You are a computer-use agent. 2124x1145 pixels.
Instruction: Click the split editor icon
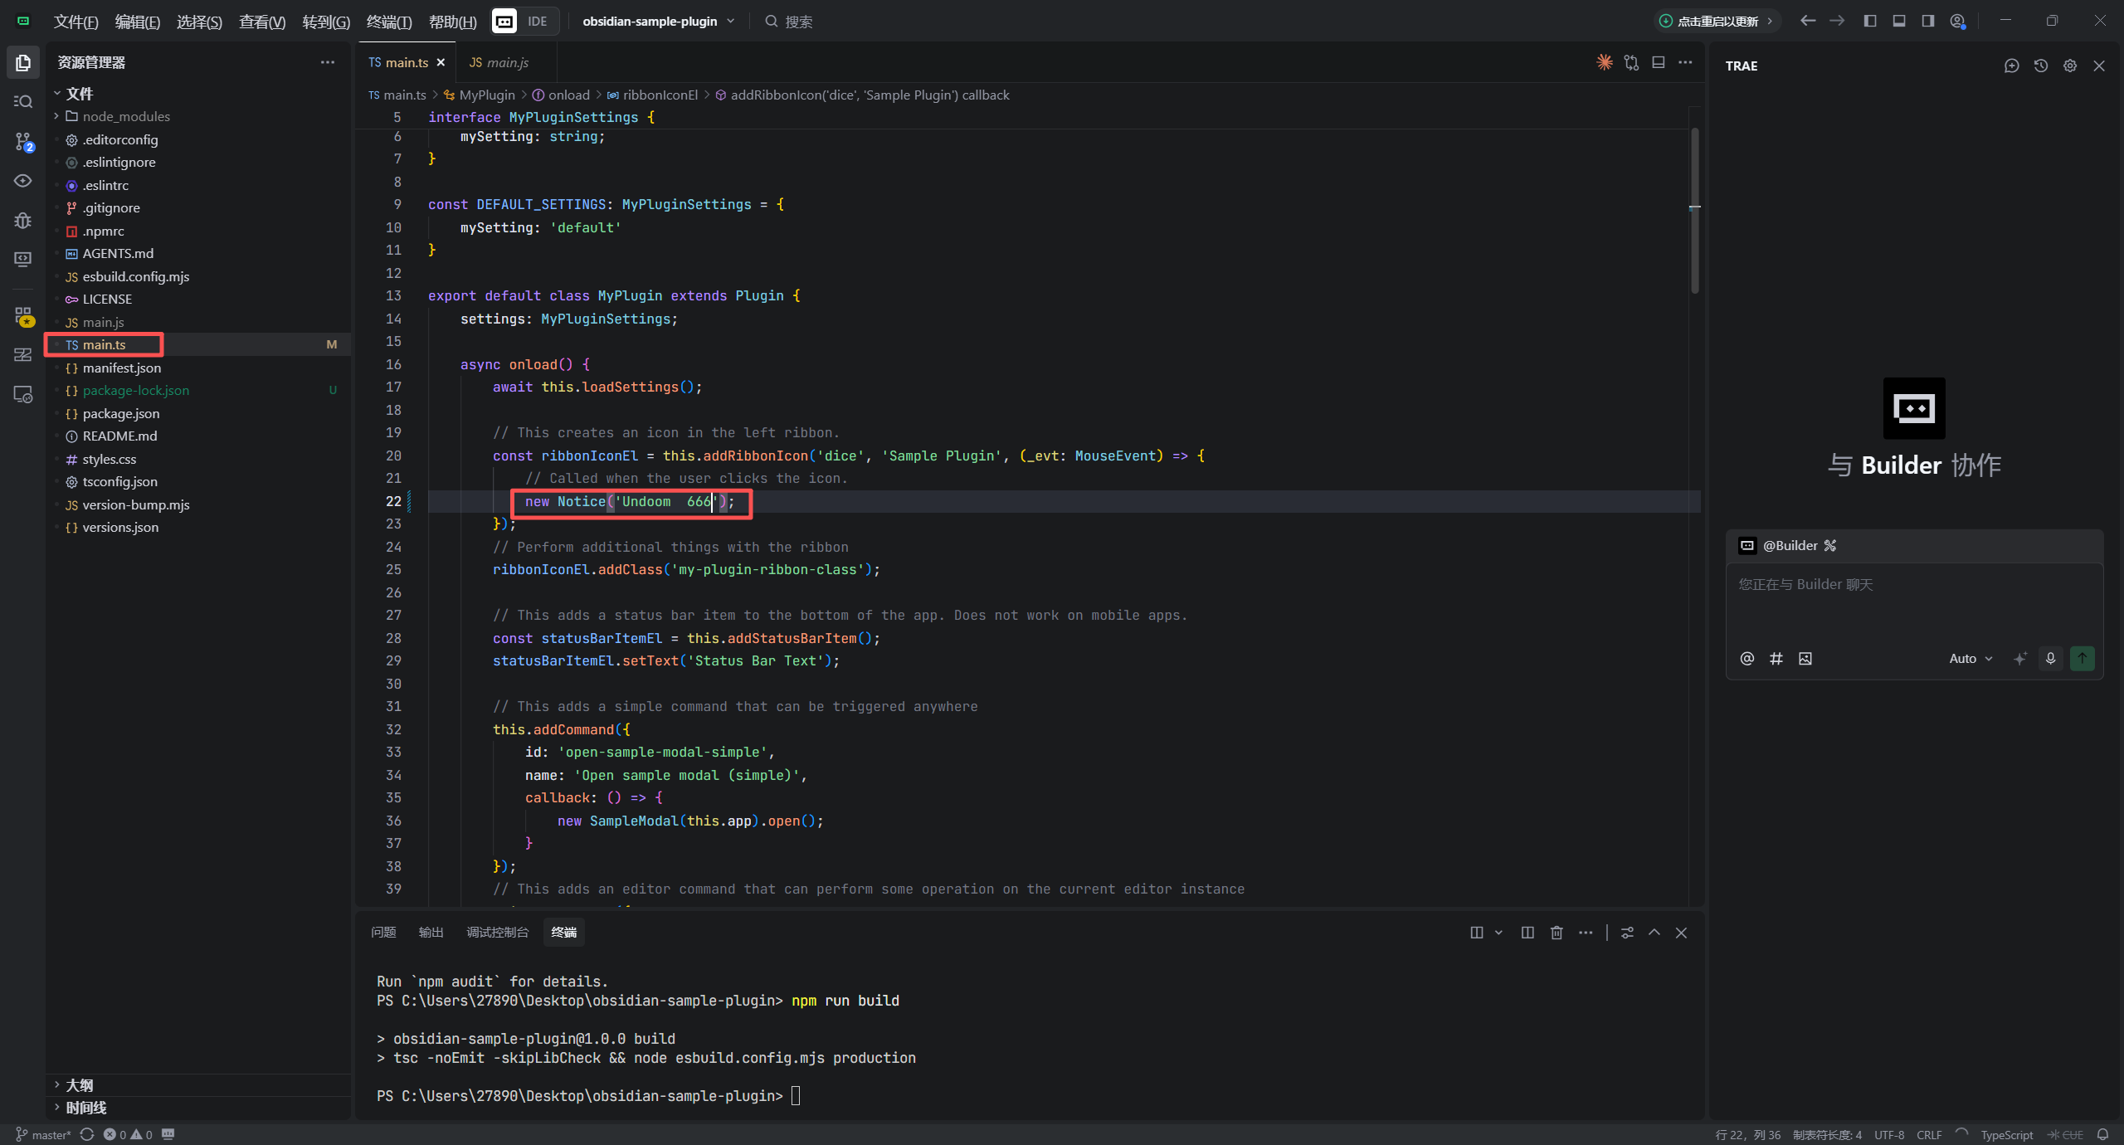(x=1658, y=62)
